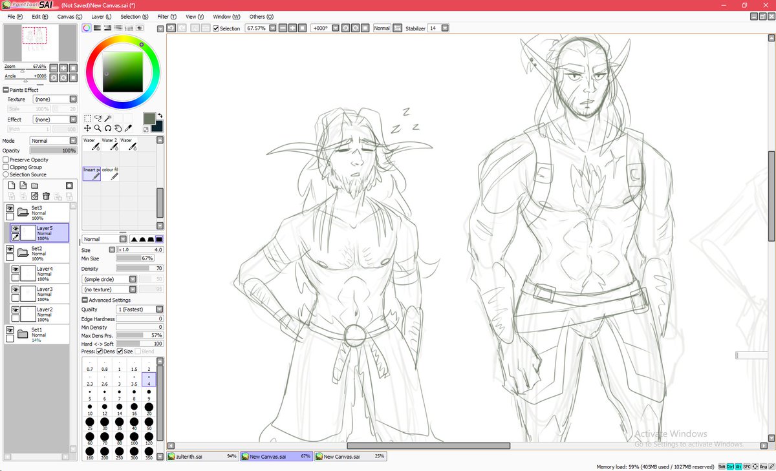
Task: Toggle Clipping Group checkbox
Action: pos(6,167)
